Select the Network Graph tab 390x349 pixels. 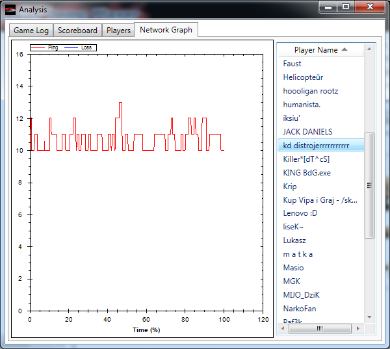pos(166,30)
